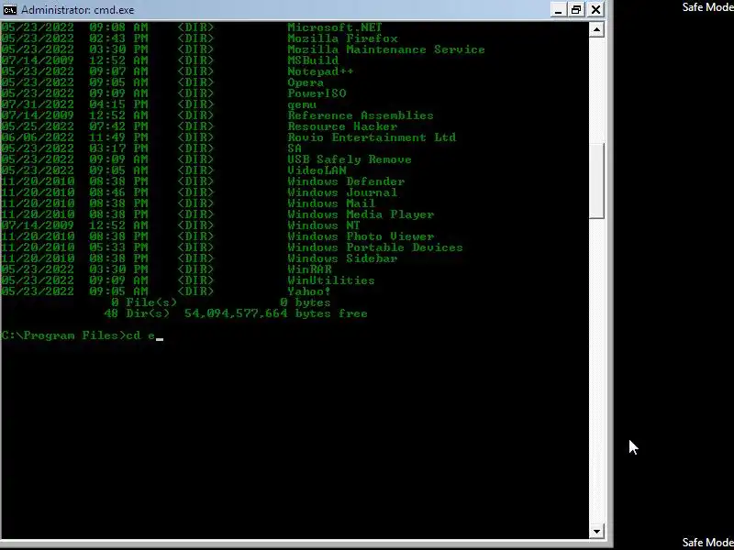
Task: Click the scrollbar up arrow
Action: (596, 30)
